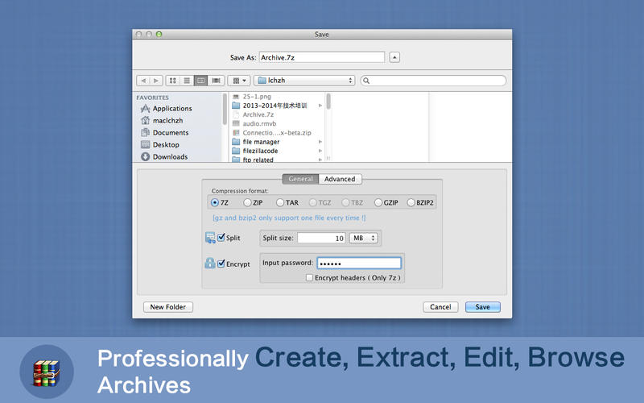Click the back navigation arrow
Image resolution: width=644 pixels, height=403 pixels.
[x=143, y=81]
